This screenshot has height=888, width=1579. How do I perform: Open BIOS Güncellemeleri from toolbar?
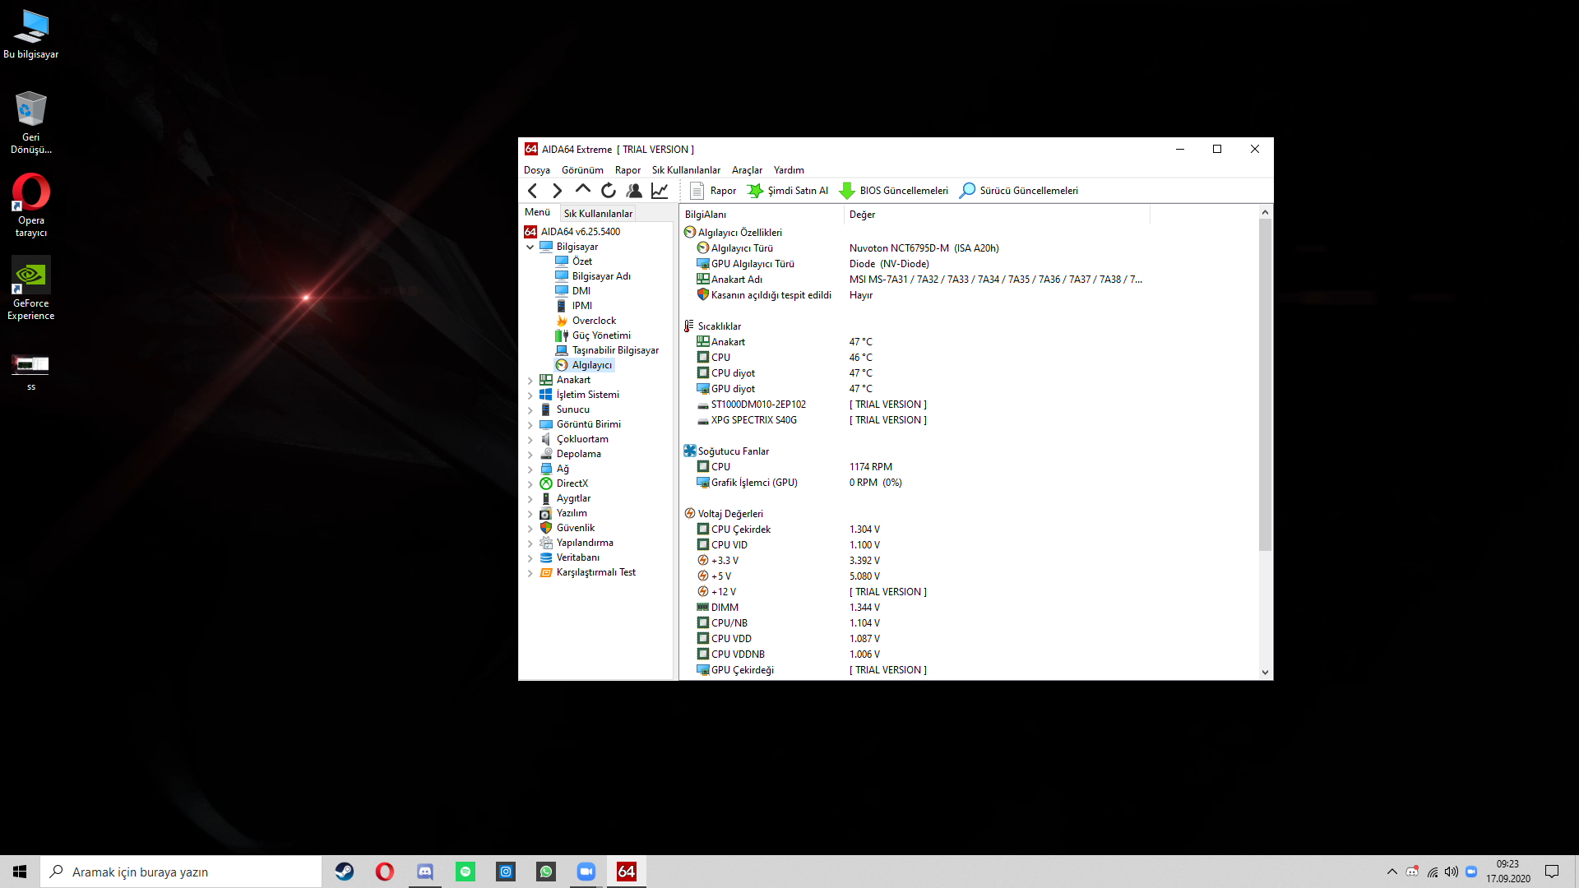893,191
